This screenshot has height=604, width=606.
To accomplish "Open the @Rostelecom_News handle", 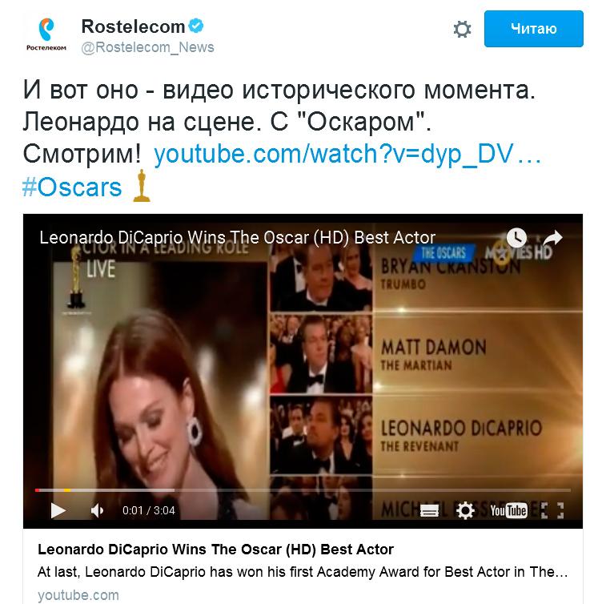I will pyautogui.click(x=147, y=47).
